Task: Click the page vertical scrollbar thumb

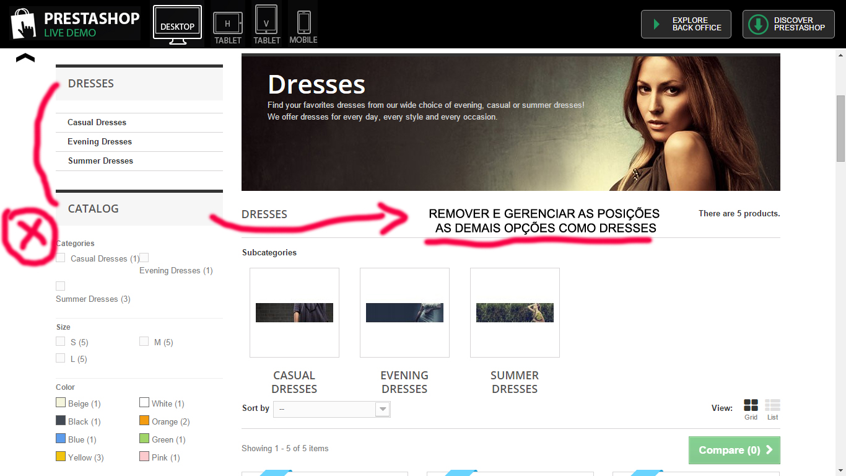Action: click(x=840, y=128)
